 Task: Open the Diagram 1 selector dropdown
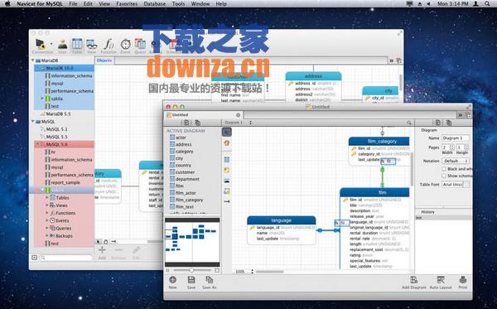click(239, 123)
